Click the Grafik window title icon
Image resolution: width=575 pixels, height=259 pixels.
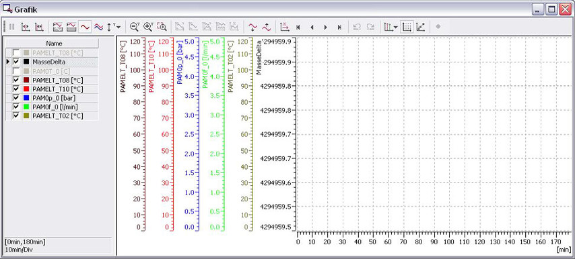(7, 9)
